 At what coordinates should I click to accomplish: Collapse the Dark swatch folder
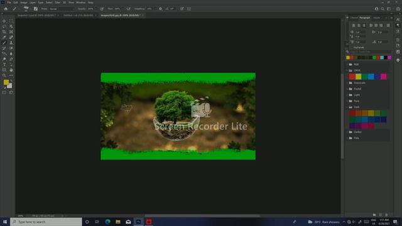point(347,107)
